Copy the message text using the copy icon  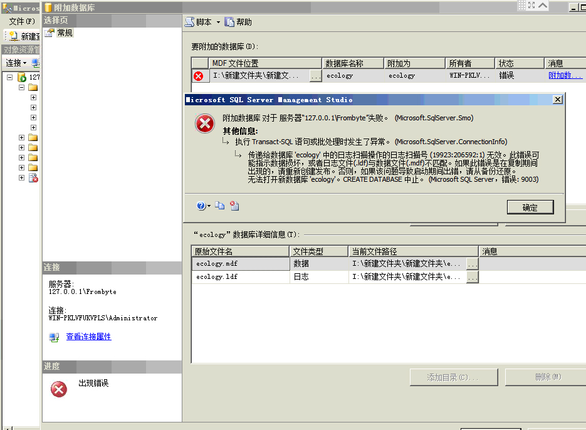coord(220,206)
